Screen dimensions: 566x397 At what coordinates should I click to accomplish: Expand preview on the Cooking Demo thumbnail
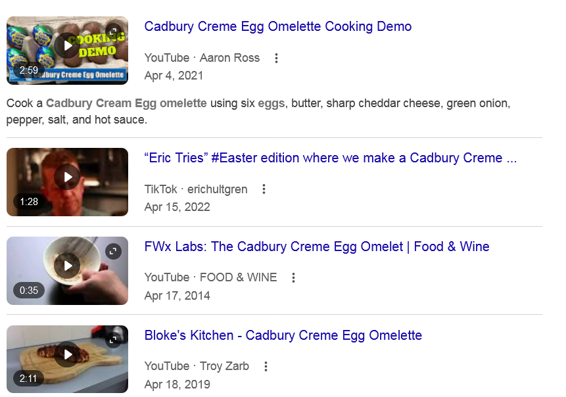(114, 31)
